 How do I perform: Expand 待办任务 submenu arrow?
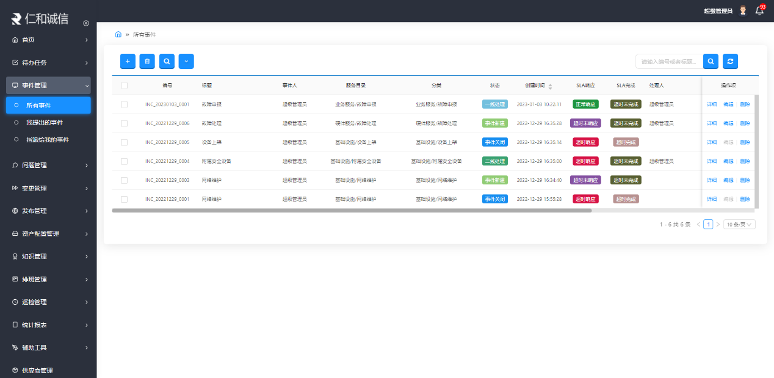[x=87, y=62]
